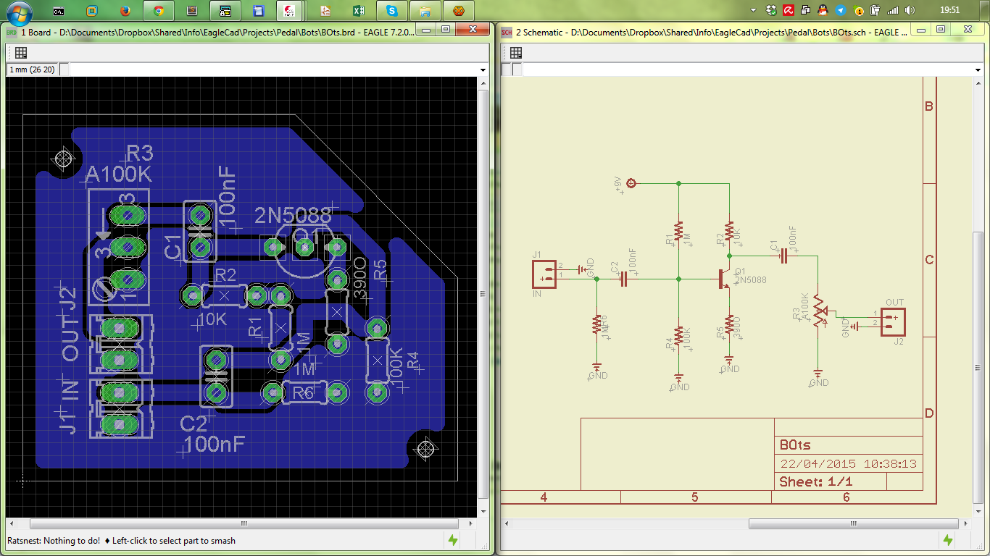Open Firefox from the taskbar

125,11
